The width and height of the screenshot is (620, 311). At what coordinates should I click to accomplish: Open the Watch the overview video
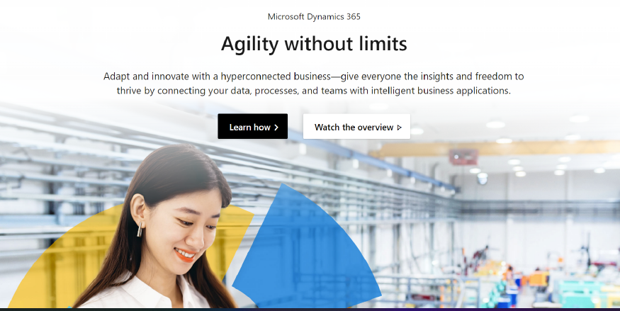click(356, 127)
